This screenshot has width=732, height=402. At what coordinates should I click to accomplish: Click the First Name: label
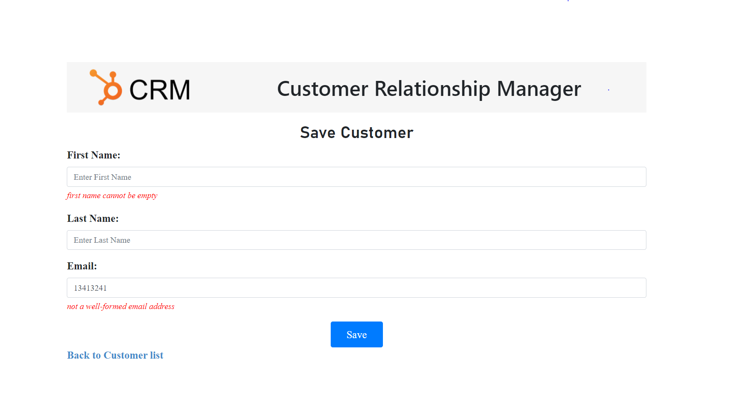click(93, 155)
